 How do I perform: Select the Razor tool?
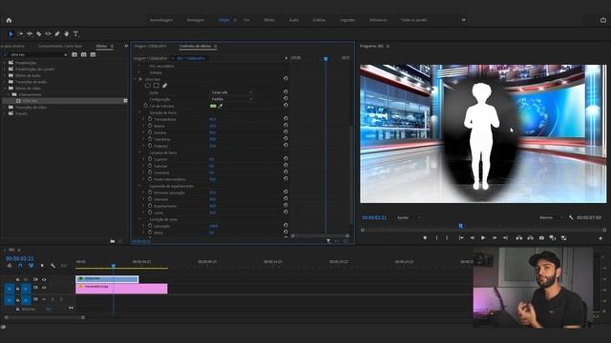38,34
